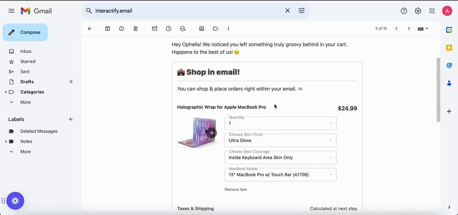Open Choose Skin Finish dropdown

[281, 140]
